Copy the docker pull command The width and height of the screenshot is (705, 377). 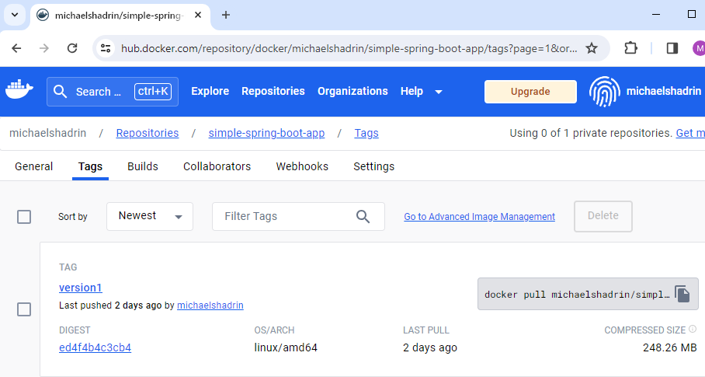pos(682,294)
